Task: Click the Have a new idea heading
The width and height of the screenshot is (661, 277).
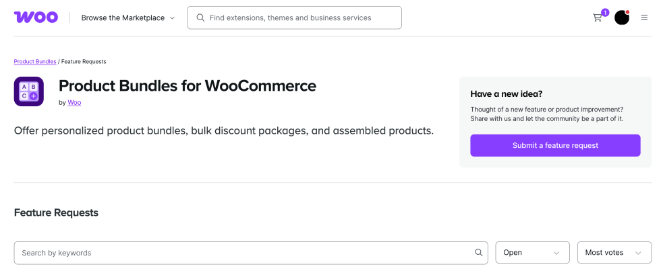Action: (x=506, y=94)
